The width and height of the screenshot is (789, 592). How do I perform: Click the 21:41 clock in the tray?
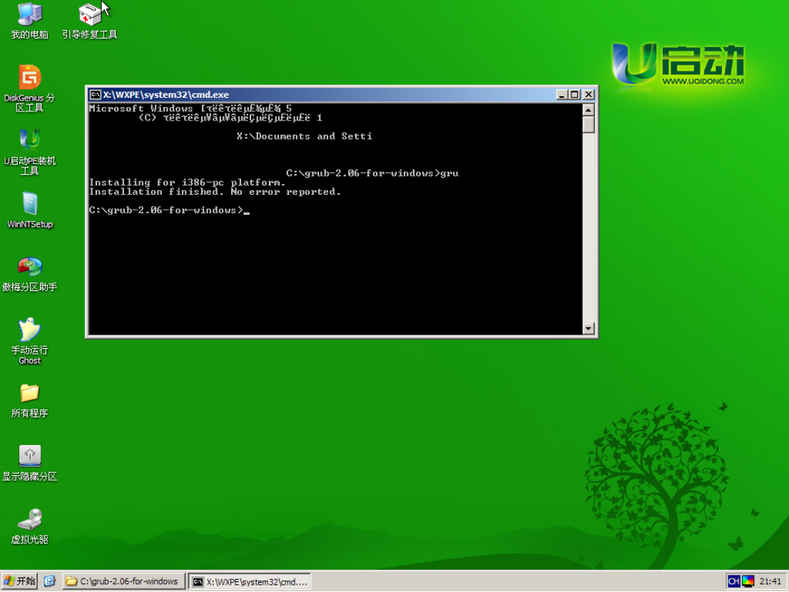770,581
